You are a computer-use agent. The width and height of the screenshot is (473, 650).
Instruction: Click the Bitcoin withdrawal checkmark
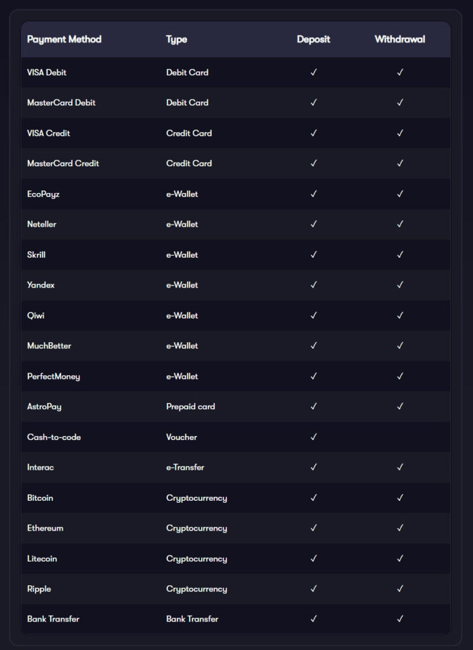pos(400,498)
